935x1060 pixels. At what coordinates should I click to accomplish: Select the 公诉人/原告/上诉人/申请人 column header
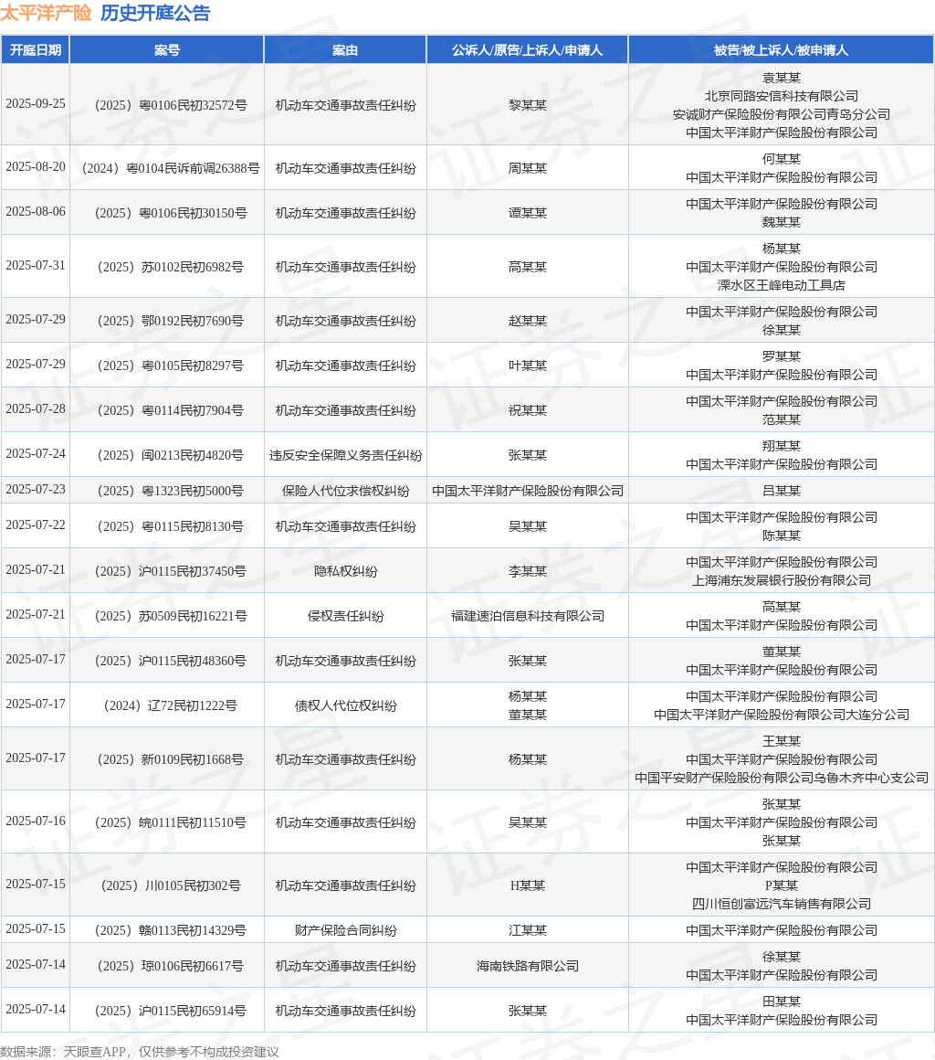click(528, 50)
